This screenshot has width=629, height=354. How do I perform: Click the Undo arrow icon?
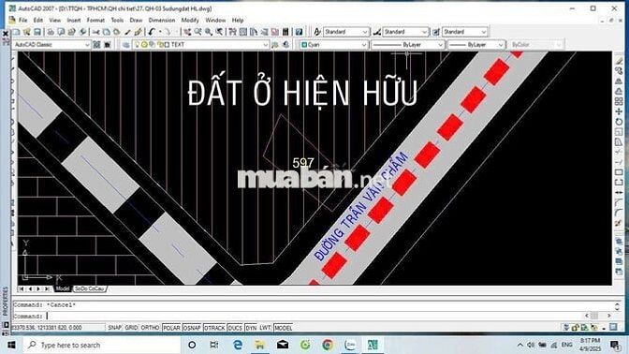click(x=152, y=32)
